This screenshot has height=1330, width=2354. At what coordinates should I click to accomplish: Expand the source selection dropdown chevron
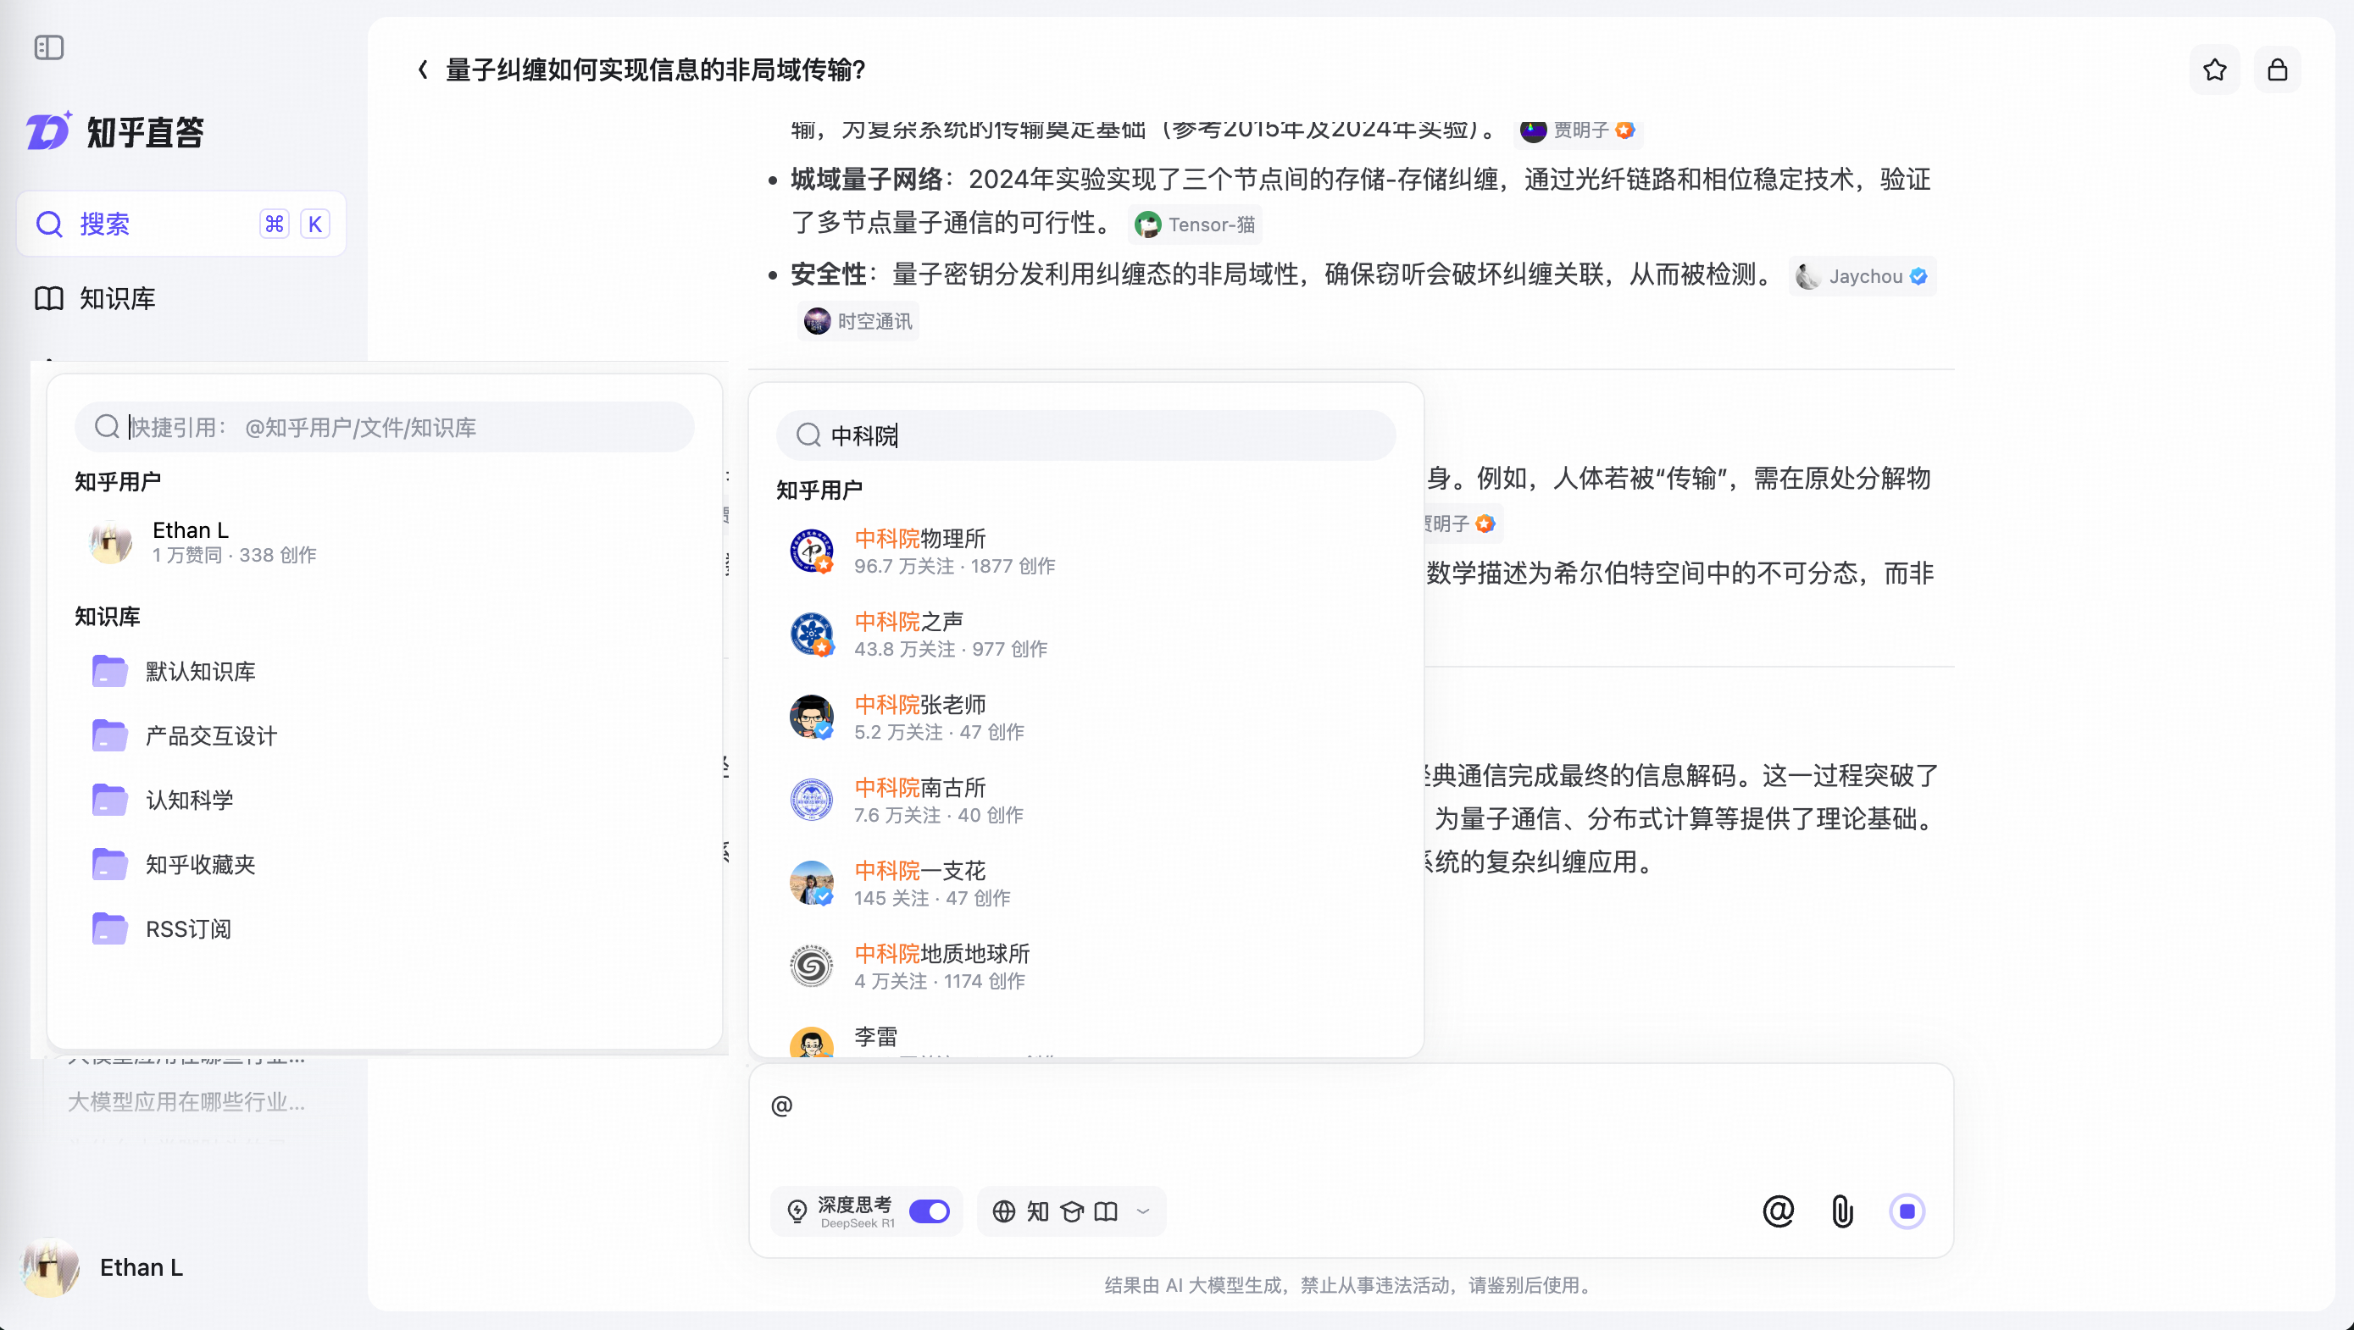pos(1142,1211)
